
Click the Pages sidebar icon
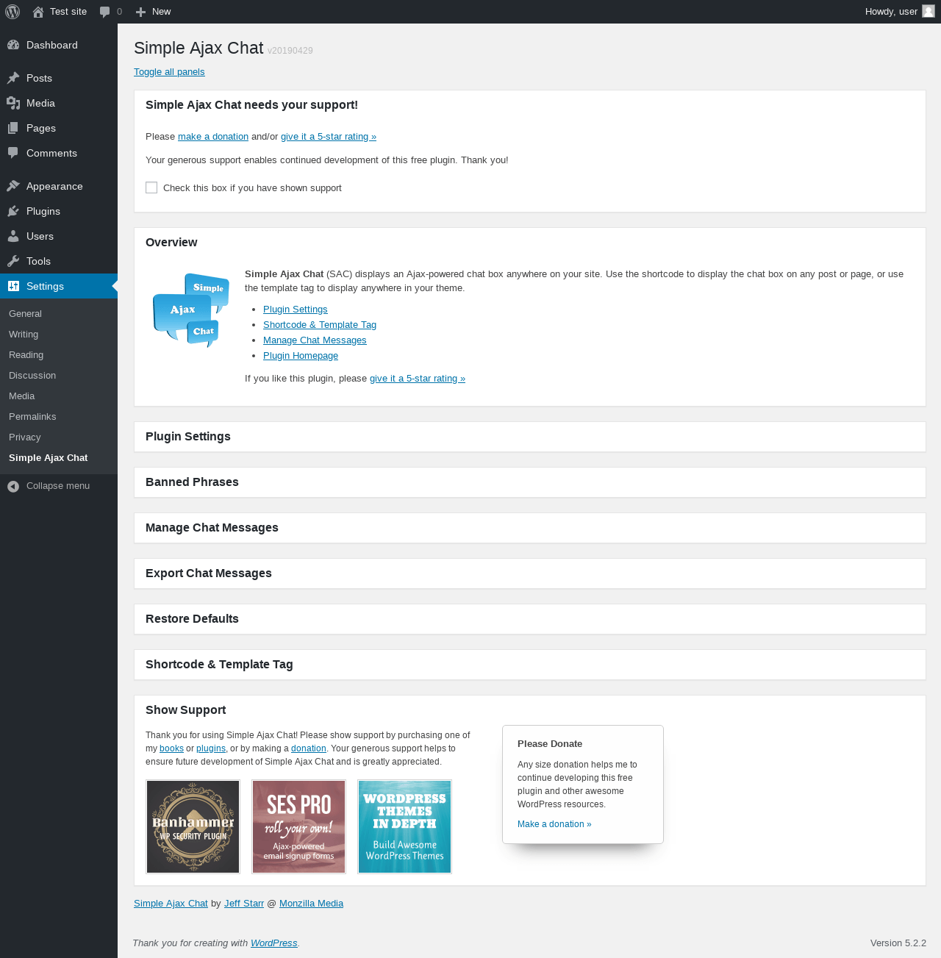[x=13, y=128]
